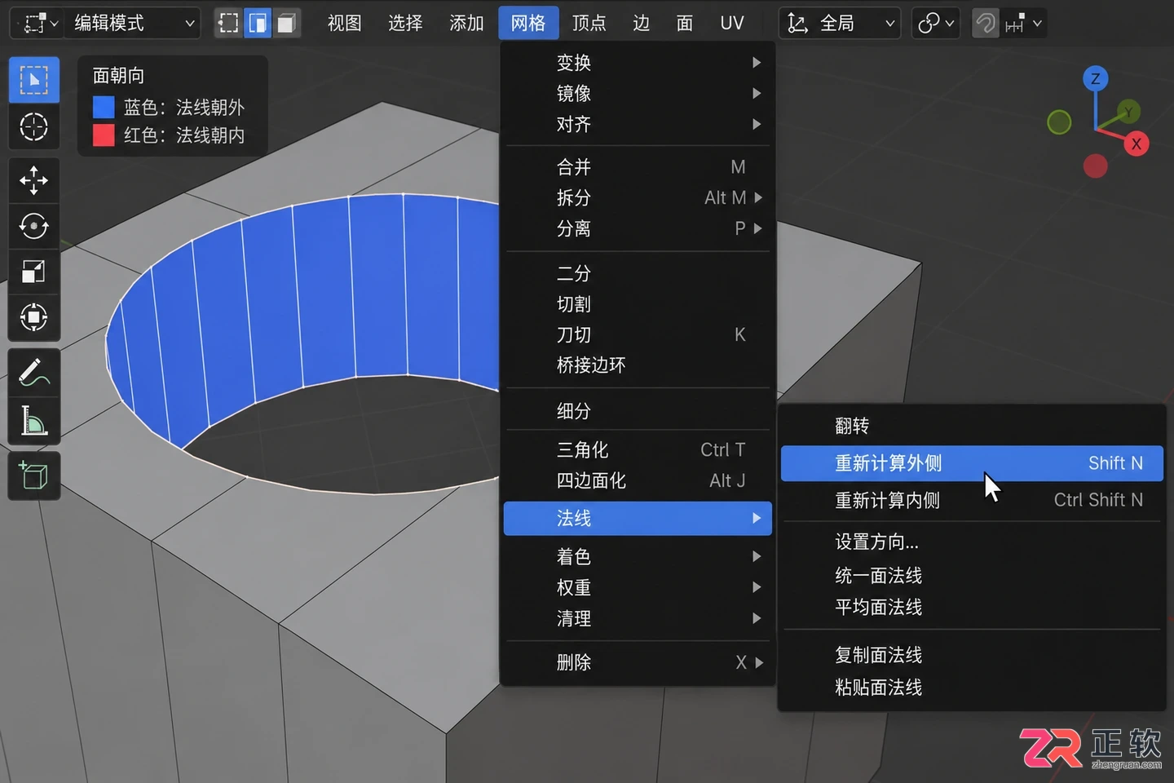Click the negative Y axis gizmo circle
The height and width of the screenshot is (783, 1174).
[1059, 123]
